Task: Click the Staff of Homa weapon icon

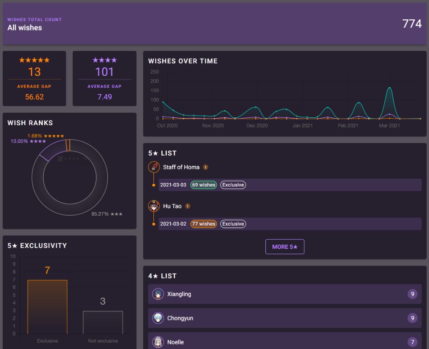Action: 153,167
